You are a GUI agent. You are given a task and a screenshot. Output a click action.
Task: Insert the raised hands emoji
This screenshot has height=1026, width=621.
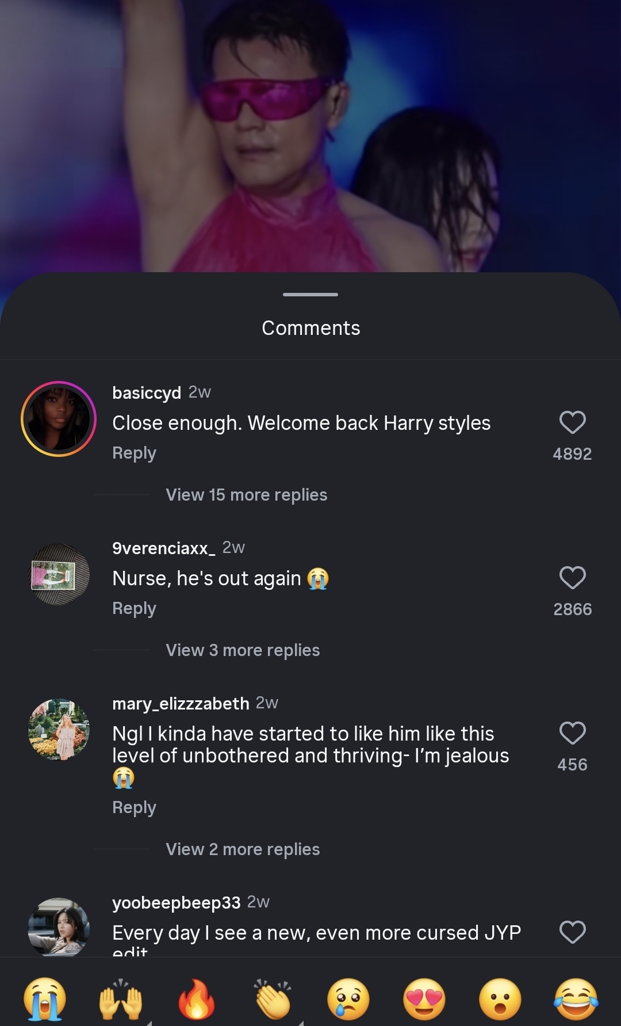click(121, 999)
